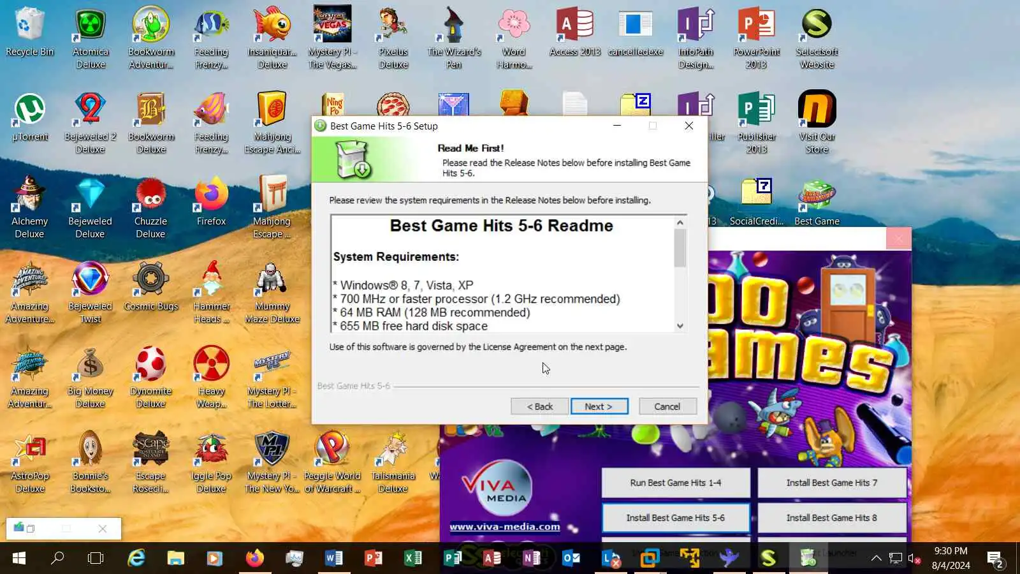Screen dimensions: 1020x574
Task: Click the muted volume tray icon
Action: [x=914, y=559]
